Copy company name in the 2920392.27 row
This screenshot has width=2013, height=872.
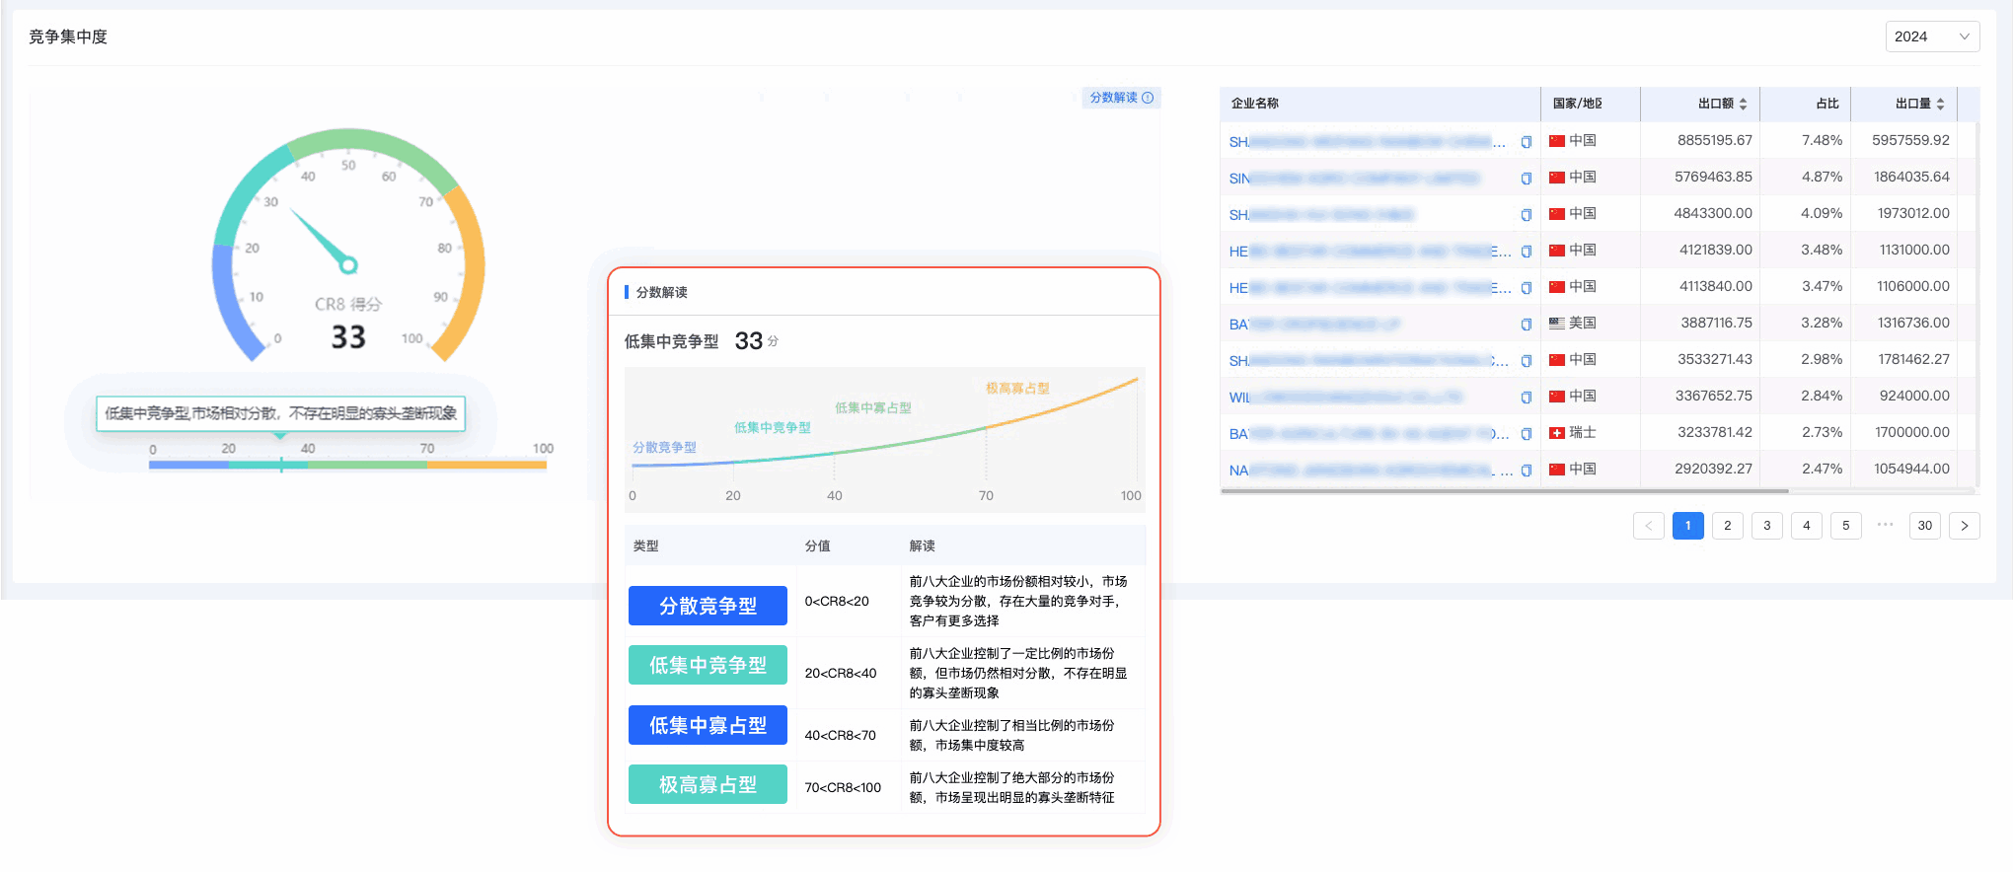point(1526,471)
